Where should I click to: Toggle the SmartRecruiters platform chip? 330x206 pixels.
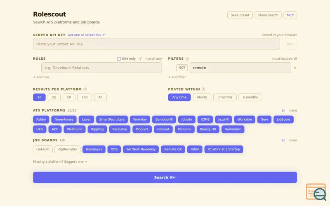tap(112, 119)
